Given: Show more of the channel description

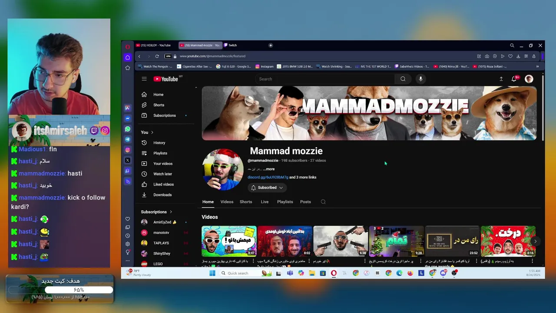Looking at the screenshot, I should coord(270,169).
